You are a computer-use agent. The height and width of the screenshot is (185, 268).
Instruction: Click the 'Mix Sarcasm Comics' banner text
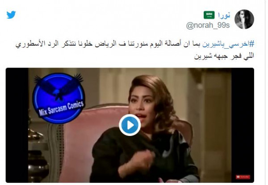(61, 109)
